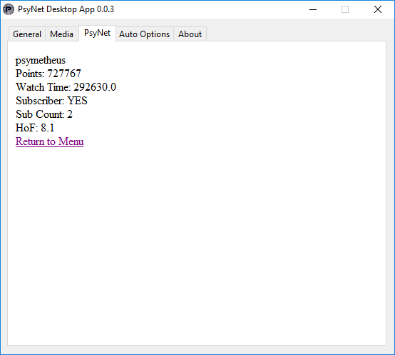Click the psymetheus username text
This screenshot has width=395, height=355.
[x=41, y=60]
